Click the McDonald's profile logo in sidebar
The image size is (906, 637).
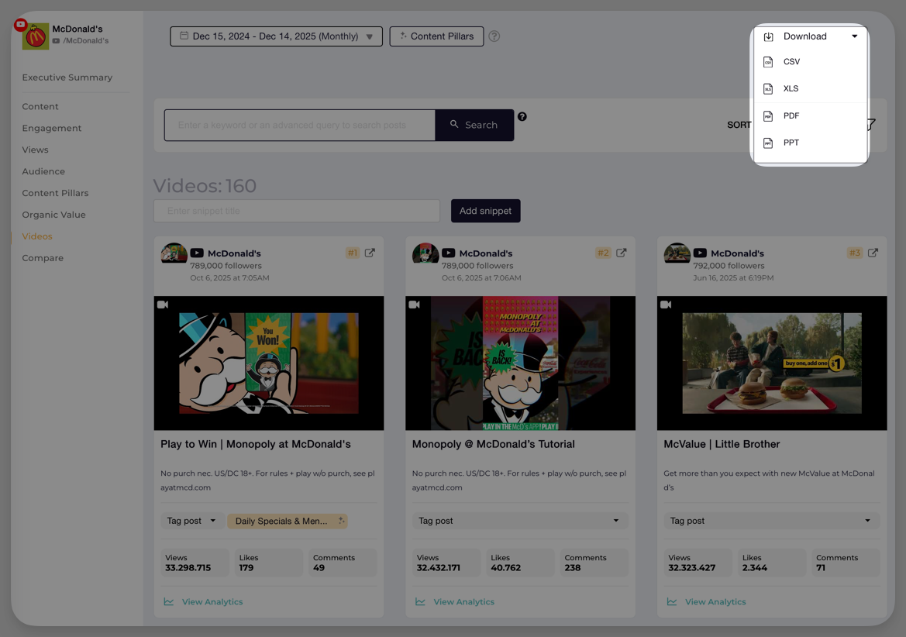pyautogui.click(x=35, y=36)
